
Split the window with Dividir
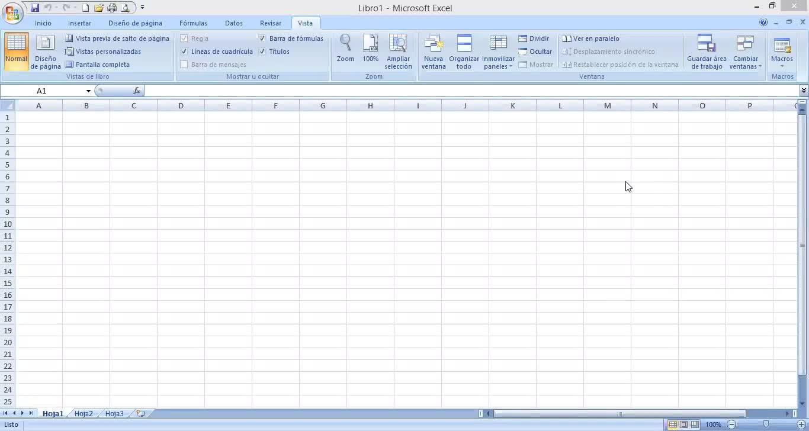[534, 38]
